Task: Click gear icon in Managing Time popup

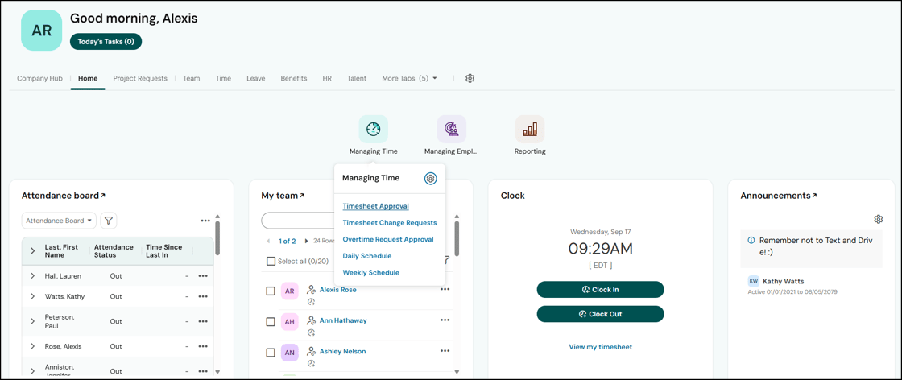Action: (x=430, y=178)
